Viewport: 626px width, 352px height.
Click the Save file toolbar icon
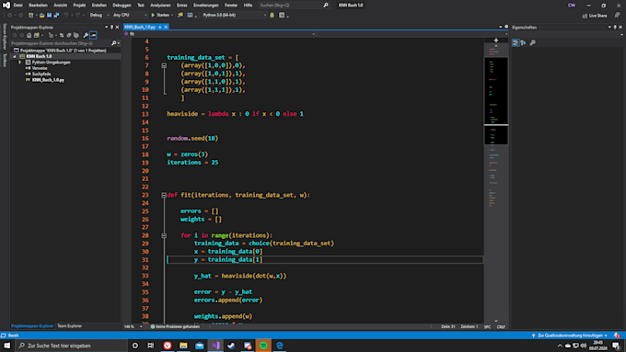pos(49,15)
